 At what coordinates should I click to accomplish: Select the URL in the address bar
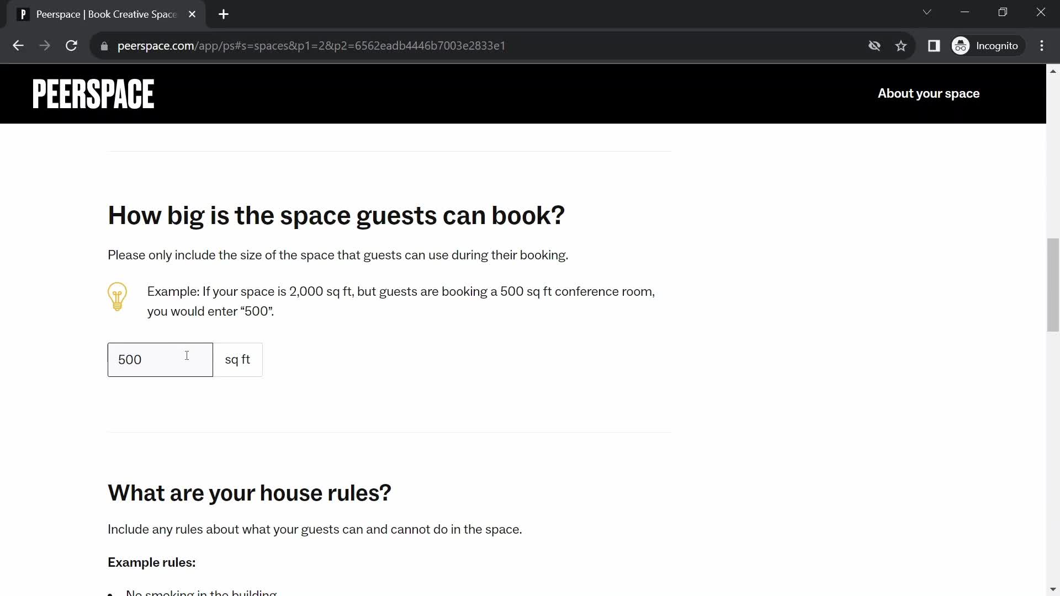(311, 46)
